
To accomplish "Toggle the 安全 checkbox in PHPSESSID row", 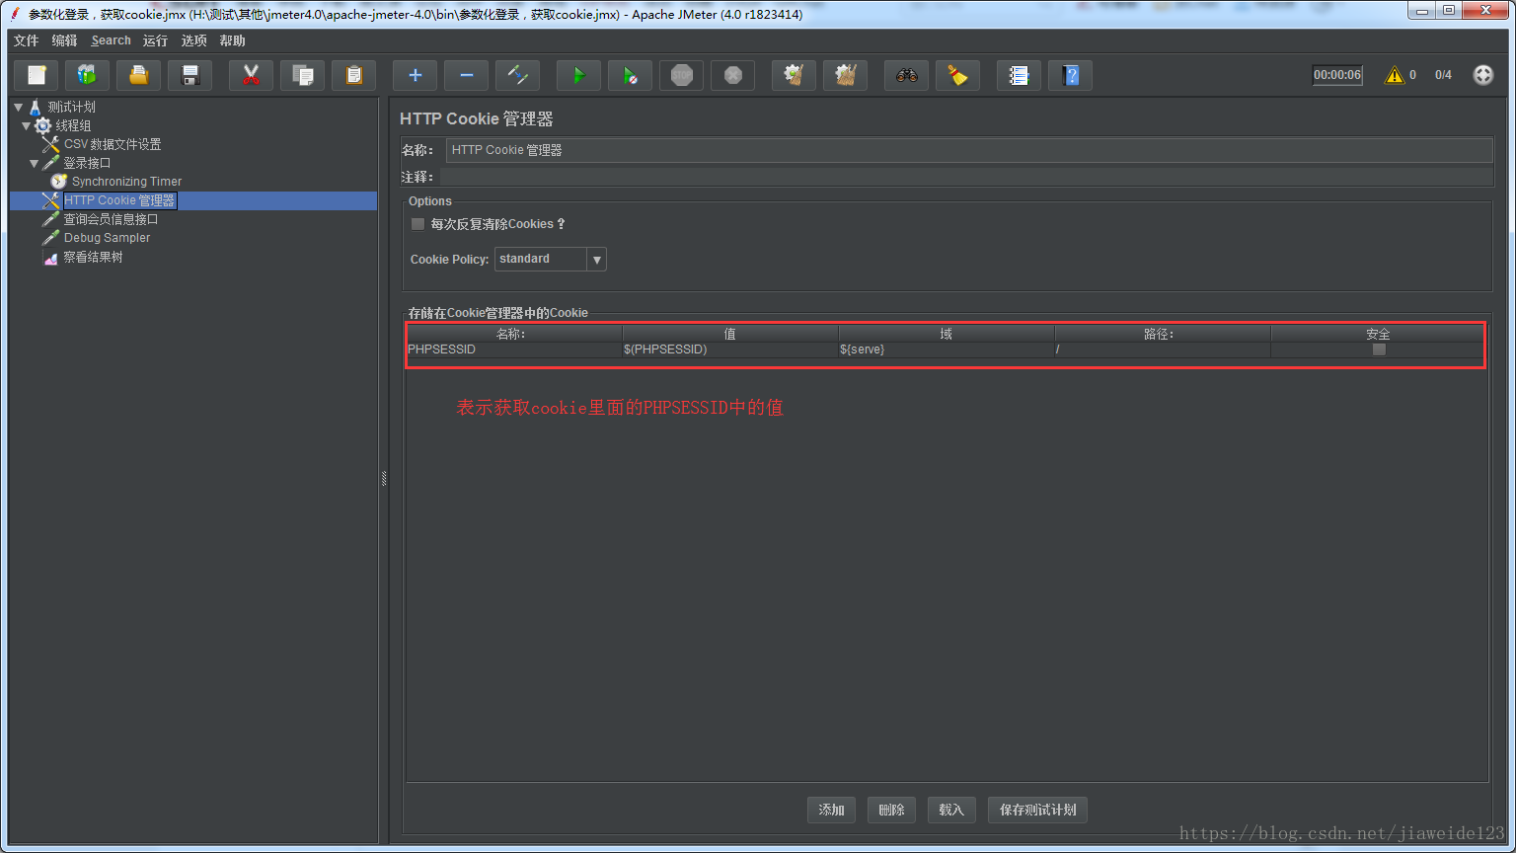I will pos(1379,349).
